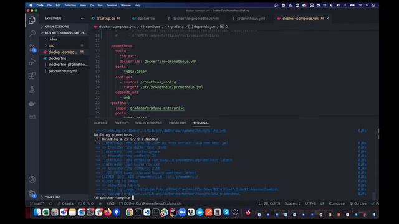Change the LF end of line sequence
This screenshot has width=399, height=224.
[322, 203]
